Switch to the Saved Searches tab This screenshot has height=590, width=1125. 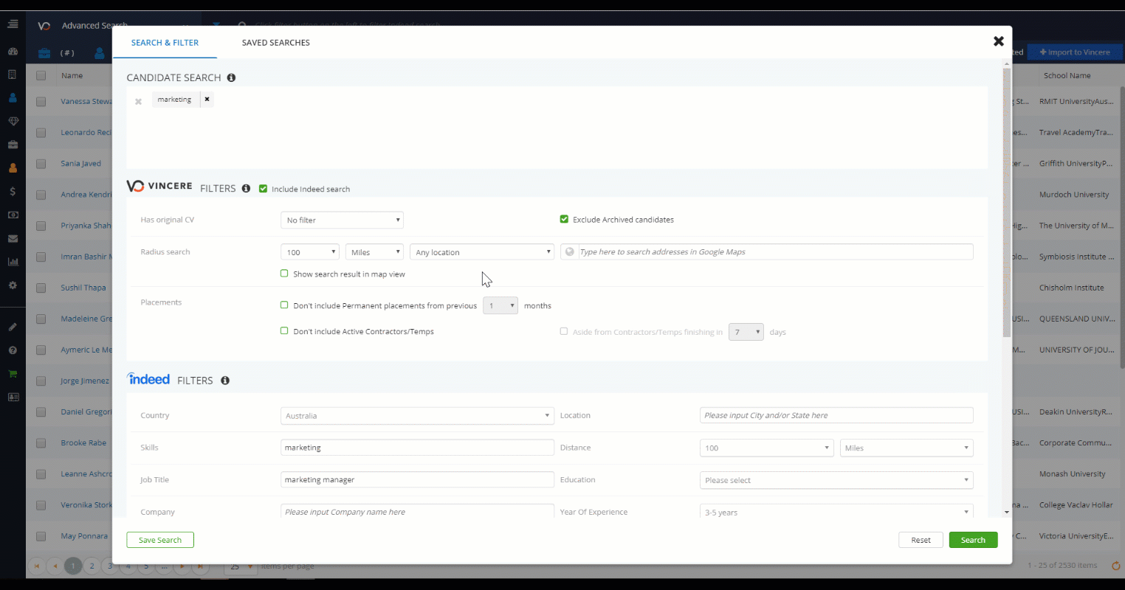(276, 43)
